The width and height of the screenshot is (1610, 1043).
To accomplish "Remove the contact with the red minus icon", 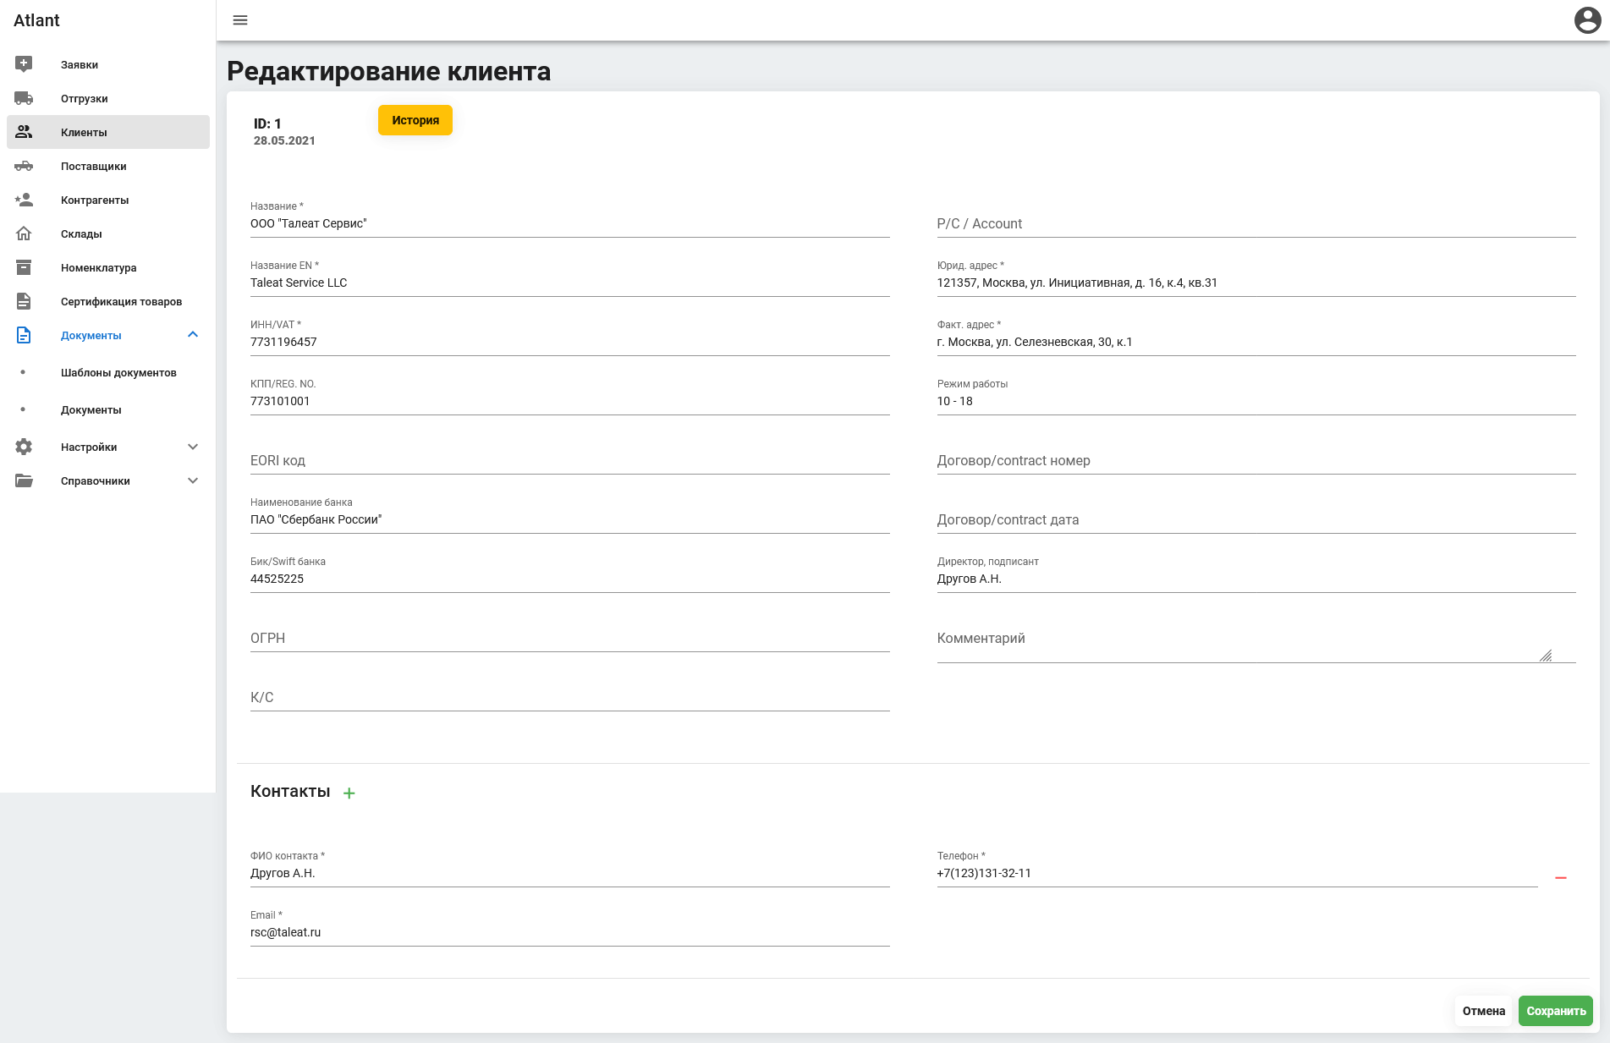I will (1561, 878).
